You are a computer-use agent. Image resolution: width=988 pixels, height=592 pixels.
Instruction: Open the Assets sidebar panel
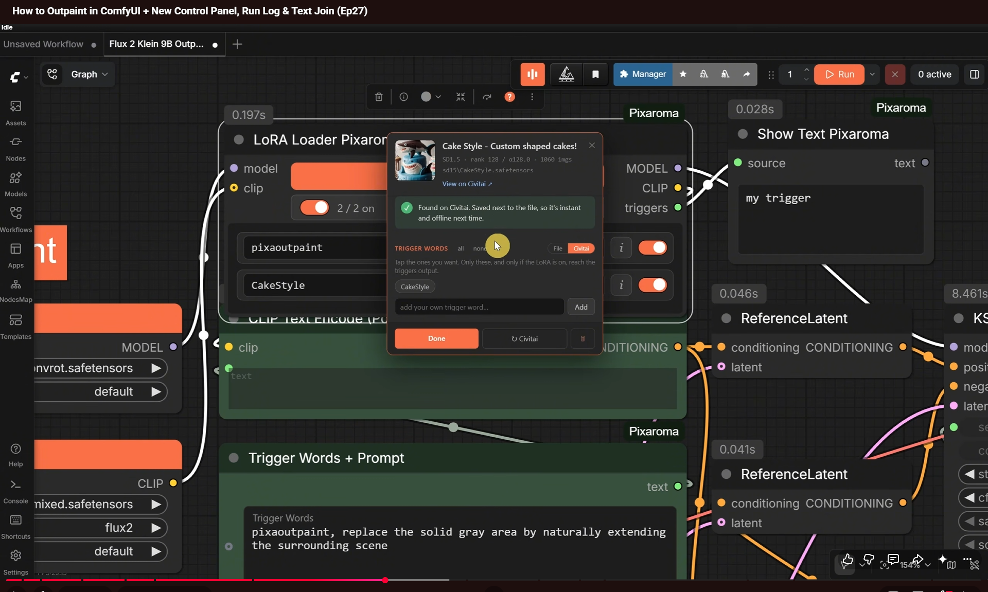(16, 113)
